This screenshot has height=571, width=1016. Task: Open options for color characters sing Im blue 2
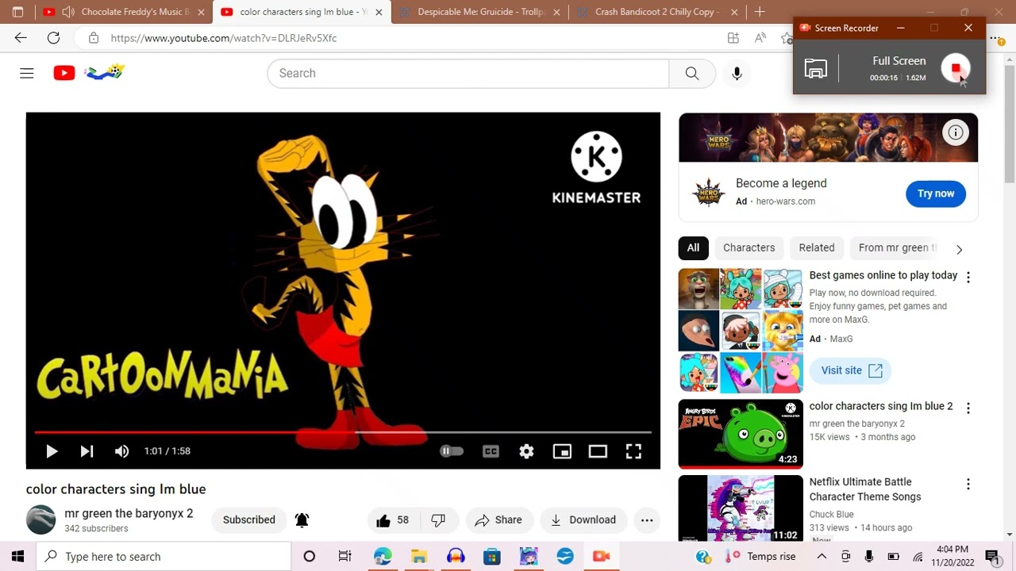coord(968,408)
